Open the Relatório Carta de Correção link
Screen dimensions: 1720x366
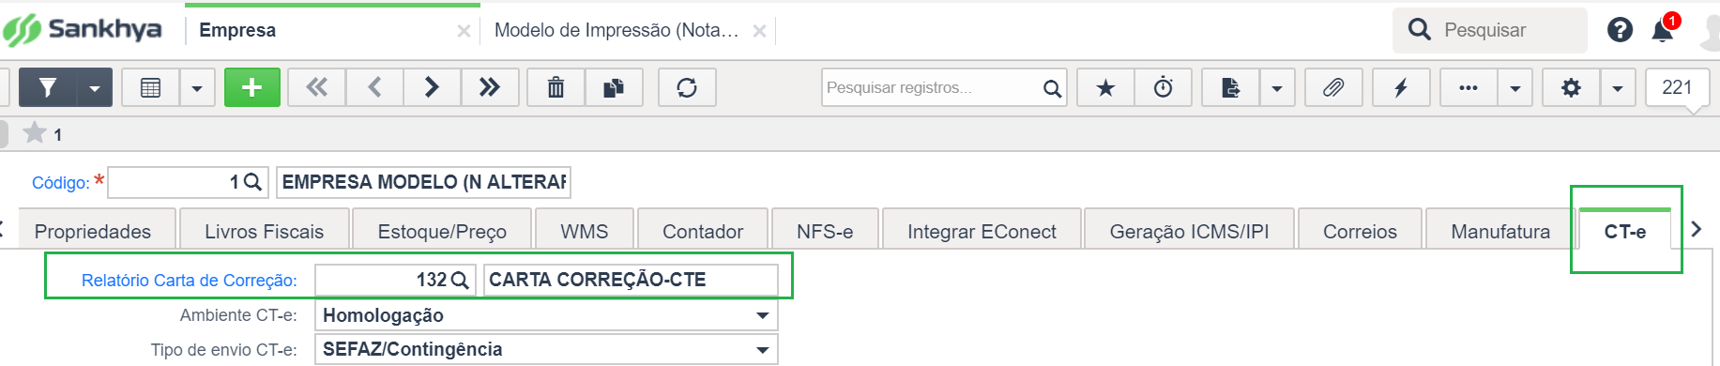(190, 280)
